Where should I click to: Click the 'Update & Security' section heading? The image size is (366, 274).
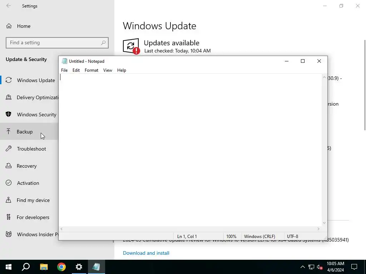[26, 59]
